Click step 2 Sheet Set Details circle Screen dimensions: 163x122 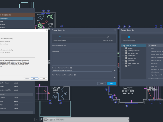[108, 37]
